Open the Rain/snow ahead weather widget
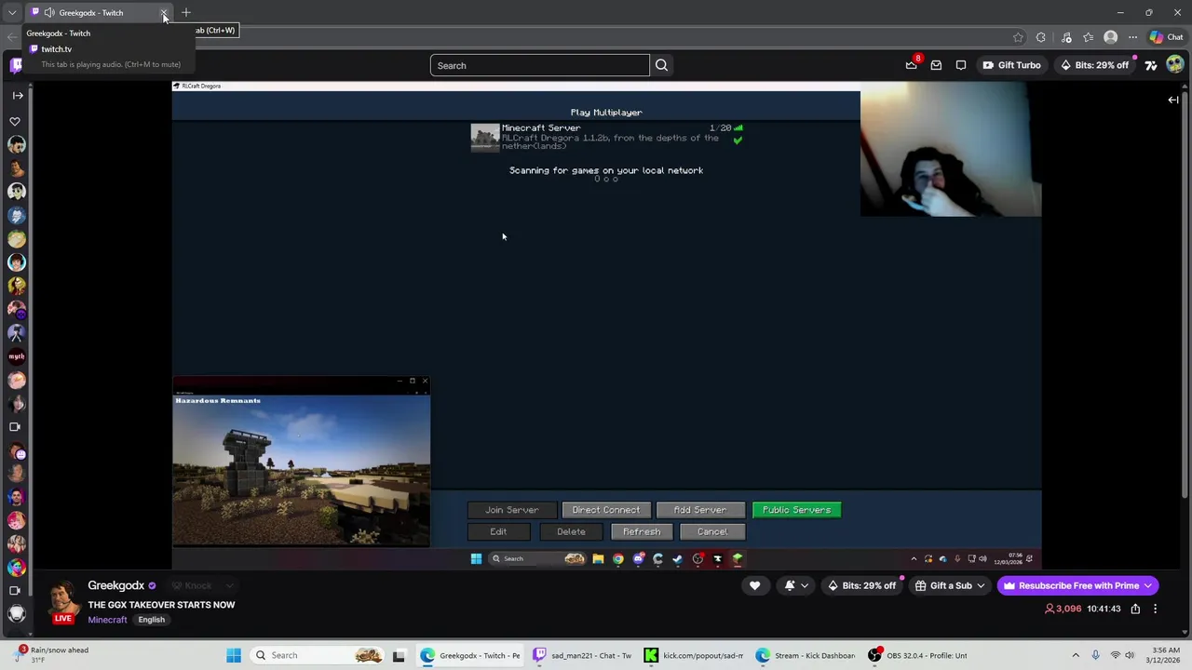Screen dimensions: 1192x670 pos(51,655)
